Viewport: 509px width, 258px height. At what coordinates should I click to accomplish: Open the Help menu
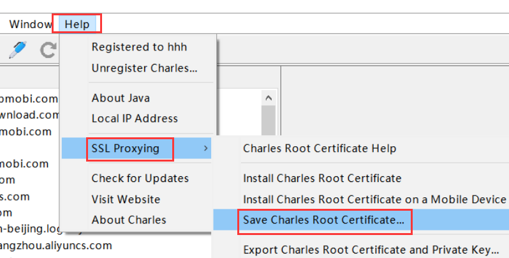77,24
